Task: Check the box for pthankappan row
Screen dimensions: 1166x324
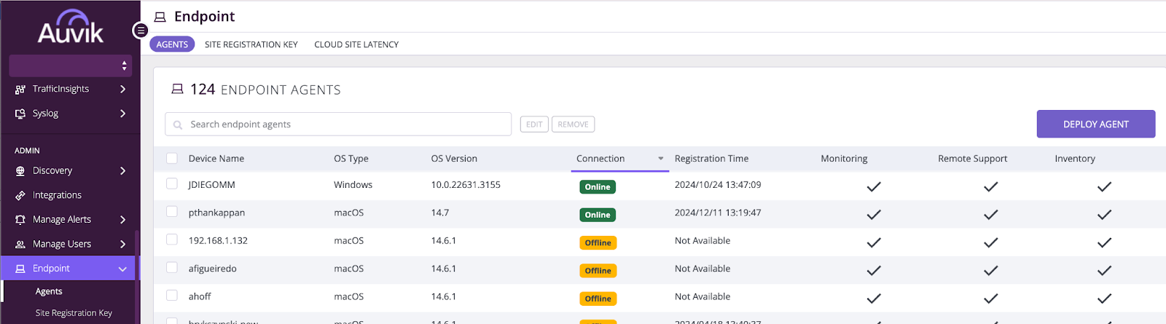Action: tap(172, 211)
